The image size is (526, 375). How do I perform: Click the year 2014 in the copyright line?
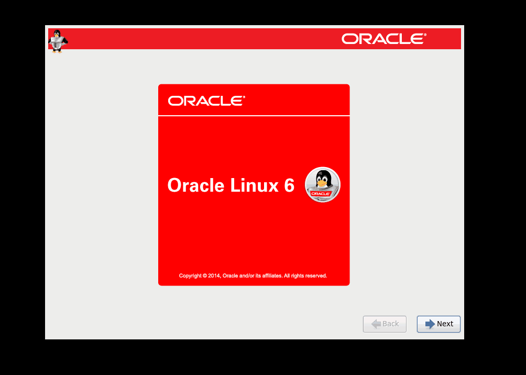(214, 275)
